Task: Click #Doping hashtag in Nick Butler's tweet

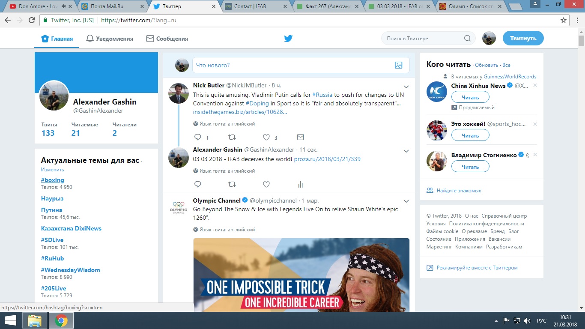Action: pyautogui.click(x=257, y=103)
